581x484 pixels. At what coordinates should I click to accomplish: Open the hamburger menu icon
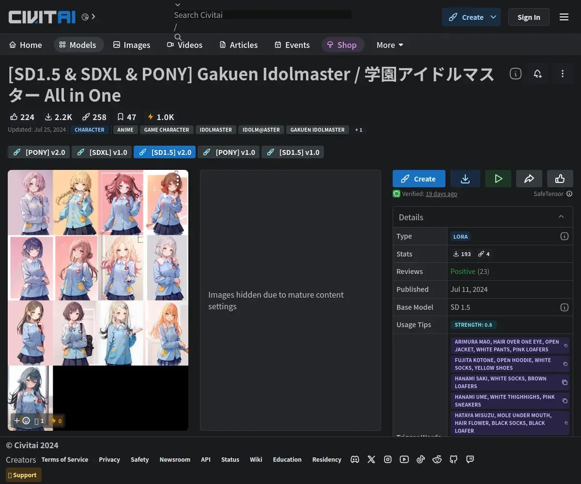point(564,17)
